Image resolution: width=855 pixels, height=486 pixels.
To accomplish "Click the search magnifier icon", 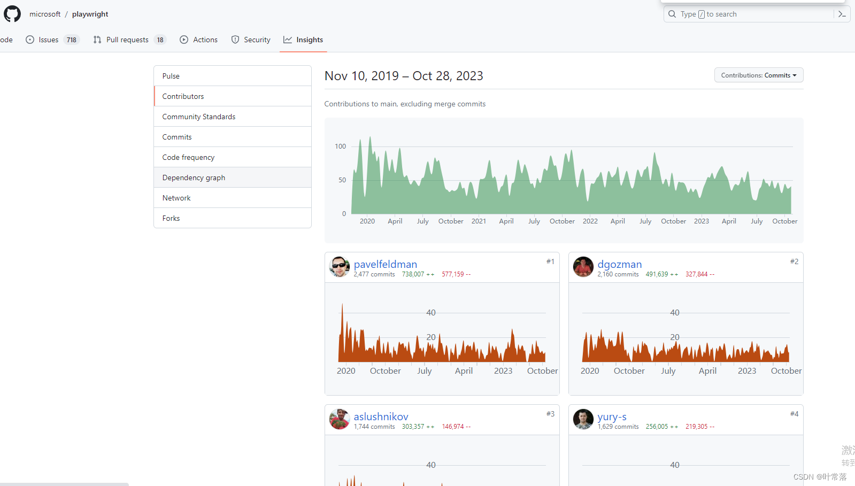I will [672, 14].
